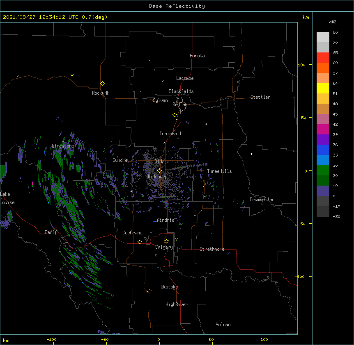Click the km unit label at the bottom left

pyautogui.click(x=6, y=340)
